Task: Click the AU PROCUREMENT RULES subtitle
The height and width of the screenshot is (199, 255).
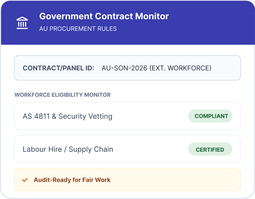Action: click(x=78, y=29)
